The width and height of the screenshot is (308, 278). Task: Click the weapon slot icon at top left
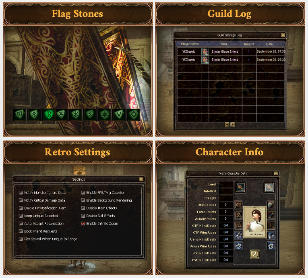point(241,187)
